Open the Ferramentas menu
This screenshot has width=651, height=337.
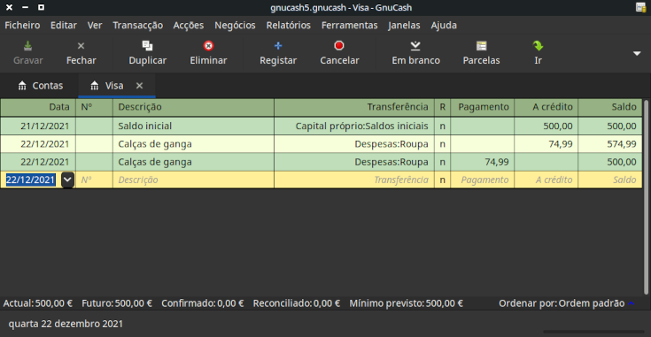click(350, 26)
